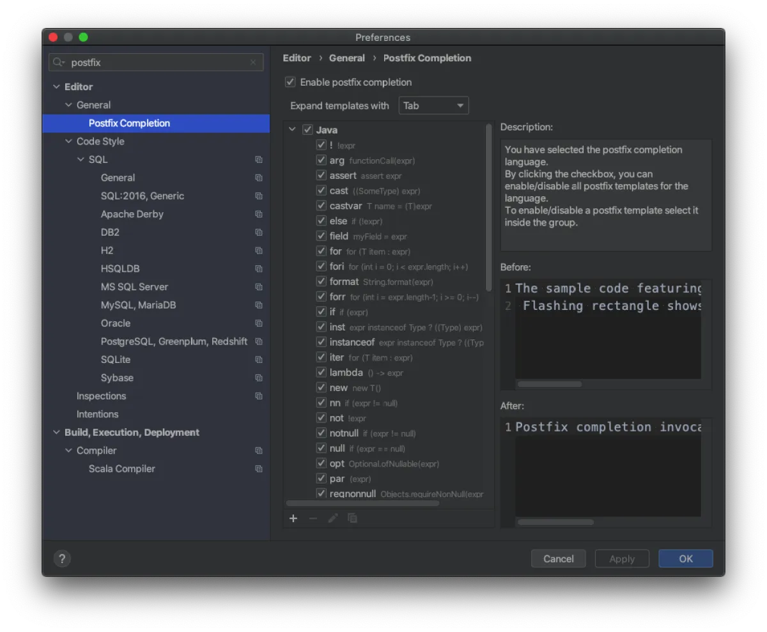
Task: Toggle the lambda template checkbox
Action: tap(322, 373)
